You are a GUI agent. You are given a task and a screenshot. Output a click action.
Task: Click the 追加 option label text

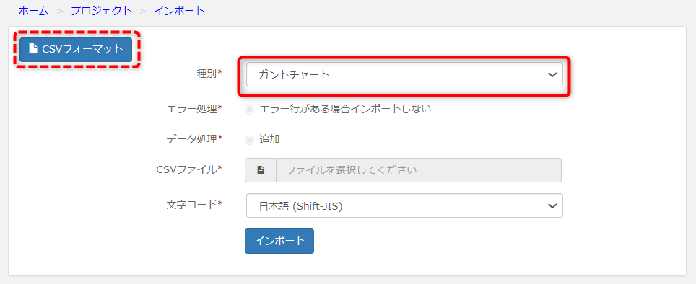click(x=269, y=139)
